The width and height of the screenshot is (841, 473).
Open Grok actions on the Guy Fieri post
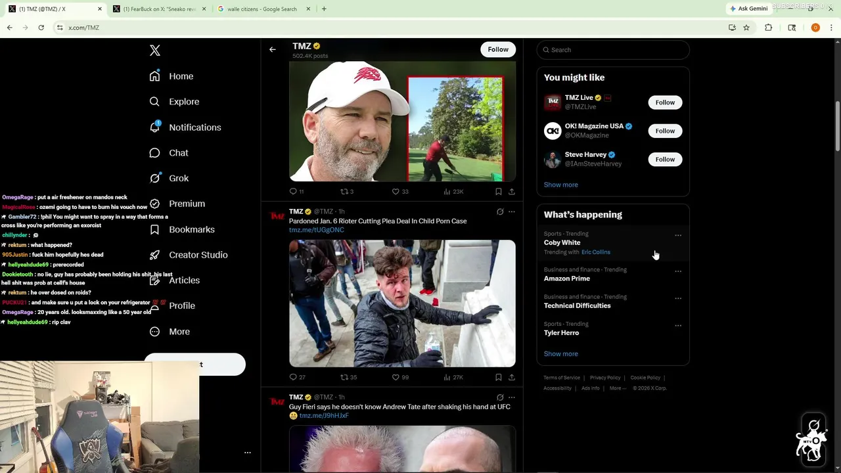click(x=500, y=397)
